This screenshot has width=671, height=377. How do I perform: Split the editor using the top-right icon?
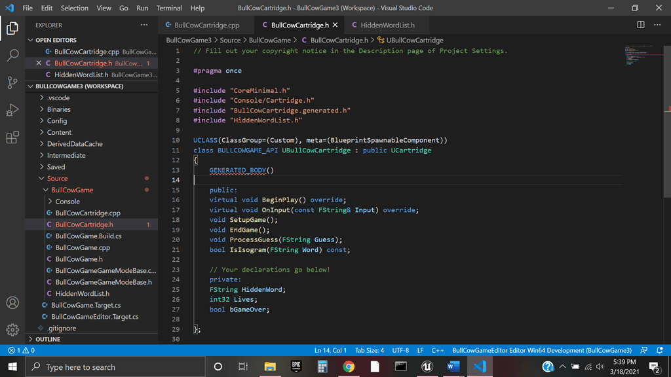[x=640, y=24]
